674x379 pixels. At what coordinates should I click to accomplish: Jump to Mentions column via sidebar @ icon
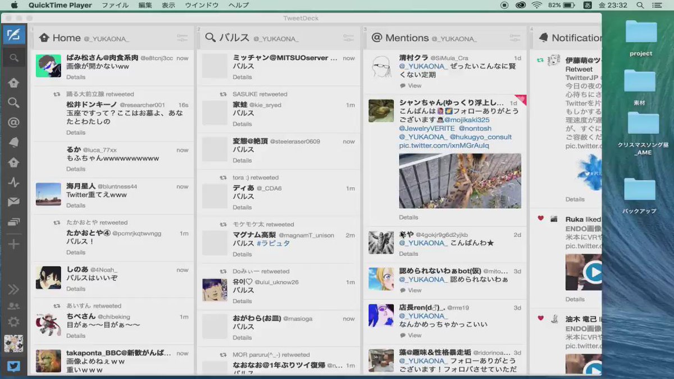coord(13,122)
